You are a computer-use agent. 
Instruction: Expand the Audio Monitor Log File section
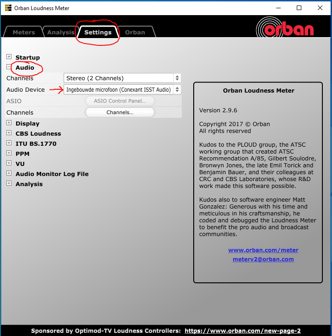pos(9,173)
